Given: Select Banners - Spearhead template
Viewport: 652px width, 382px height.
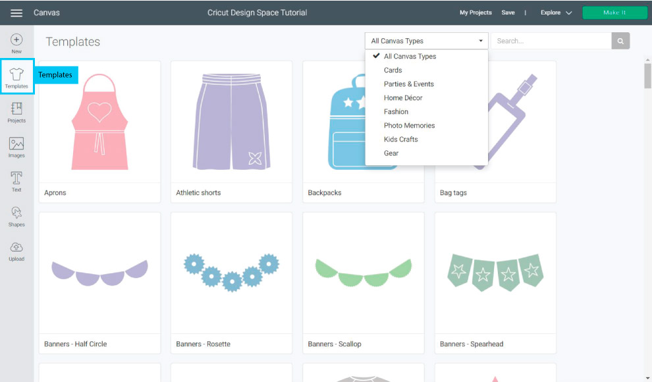Looking at the screenshot, I should 495,283.
